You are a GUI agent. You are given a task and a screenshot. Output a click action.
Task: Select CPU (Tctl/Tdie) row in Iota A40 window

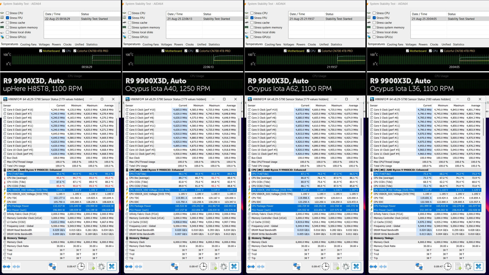pyautogui.click(x=181, y=174)
